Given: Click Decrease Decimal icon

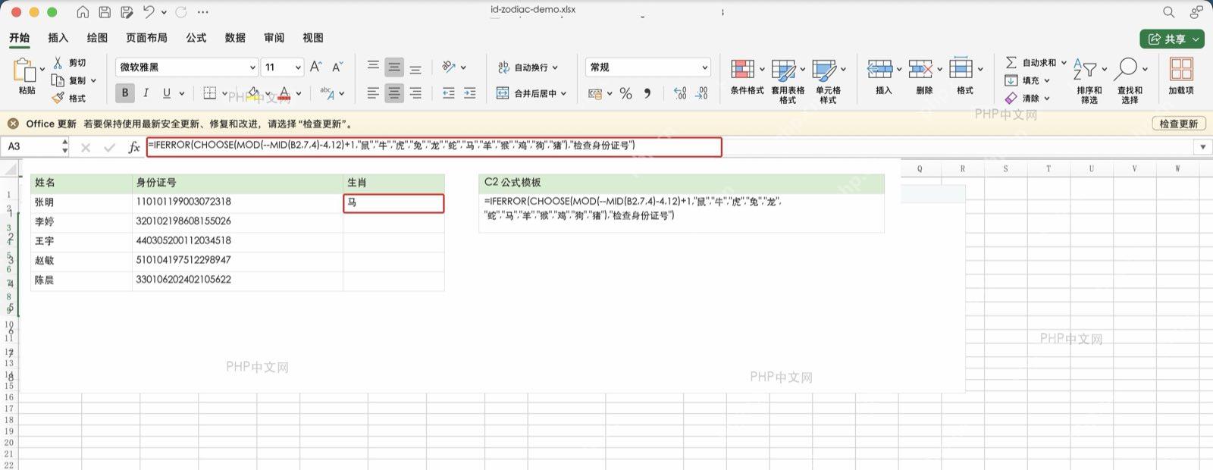Looking at the screenshot, I should [702, 93].
